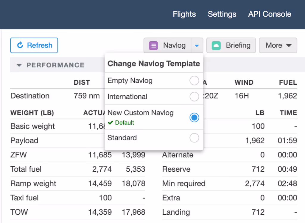Open the Flights page

[x=184, y=14]
